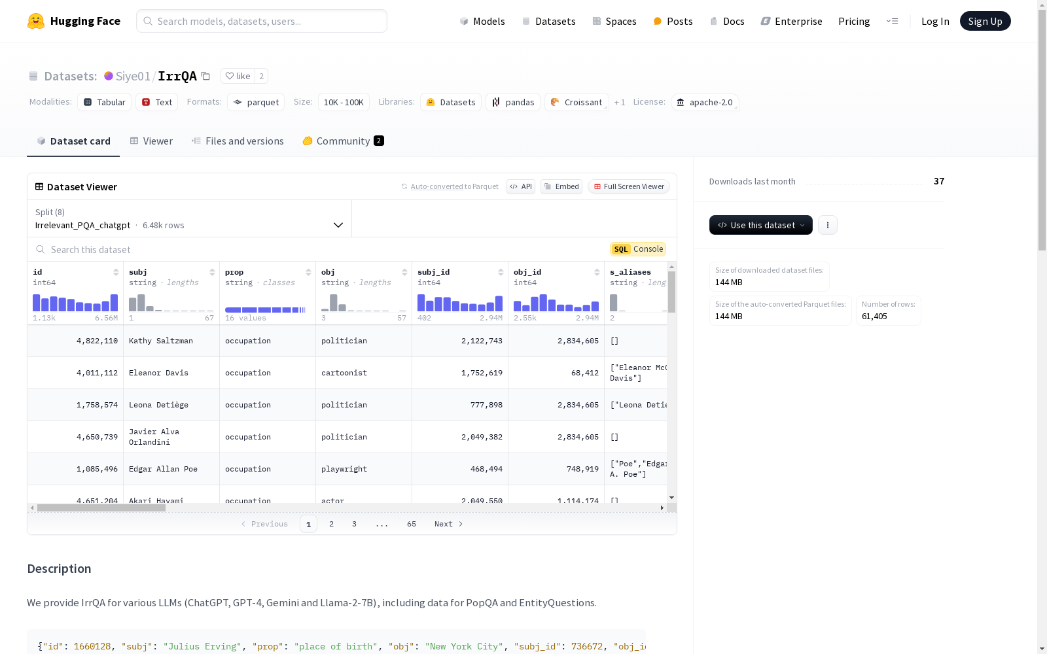
Task: Click the like count 2
Action: pos(262,76)
